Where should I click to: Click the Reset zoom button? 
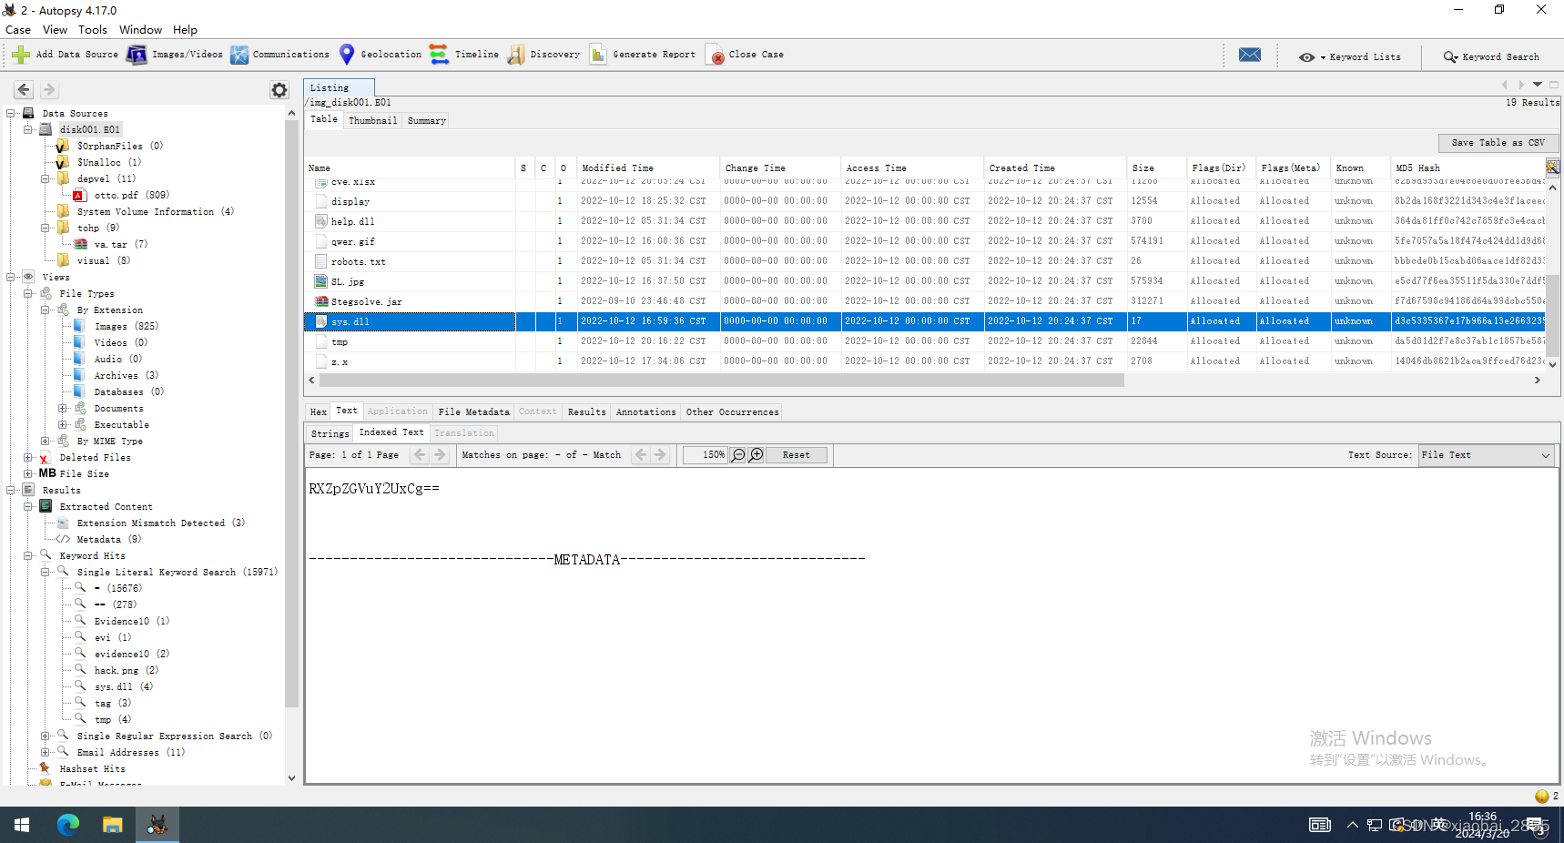(x=795, y=454)
